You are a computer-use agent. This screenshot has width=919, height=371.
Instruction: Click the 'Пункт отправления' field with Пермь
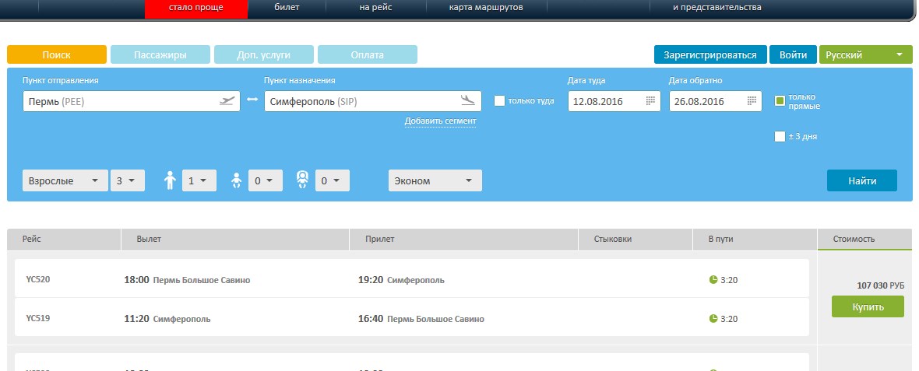point(117,101)
